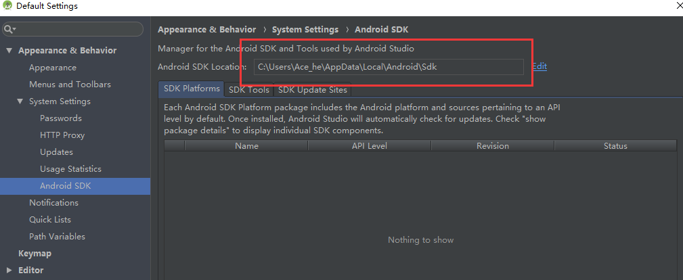Viewport: 683px width, 280px height.
Task: Click the Android Studio icon in title bar
Action: pyautogui.click(x=7, y=6)
